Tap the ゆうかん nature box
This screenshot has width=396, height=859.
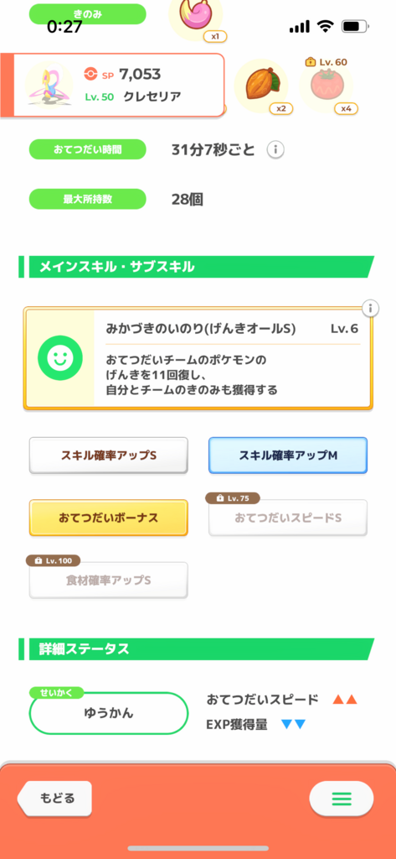108,713
